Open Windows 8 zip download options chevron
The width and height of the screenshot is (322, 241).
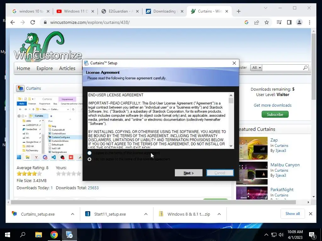click(x=219, y=214)
